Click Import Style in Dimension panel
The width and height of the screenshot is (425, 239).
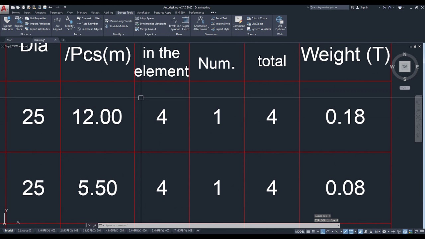tap(220, 24)
